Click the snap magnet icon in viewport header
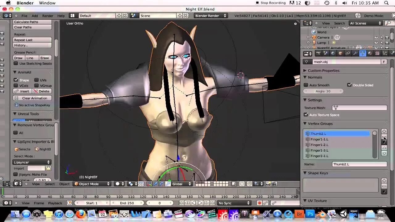Screen dimensions: 395x222 click(x=249, y=184)
